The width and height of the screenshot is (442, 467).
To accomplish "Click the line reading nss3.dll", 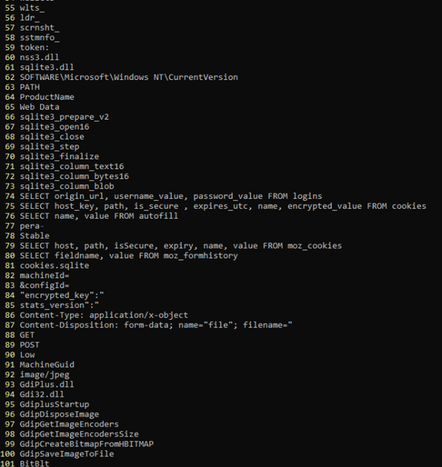I will click(x=39, y=58).
